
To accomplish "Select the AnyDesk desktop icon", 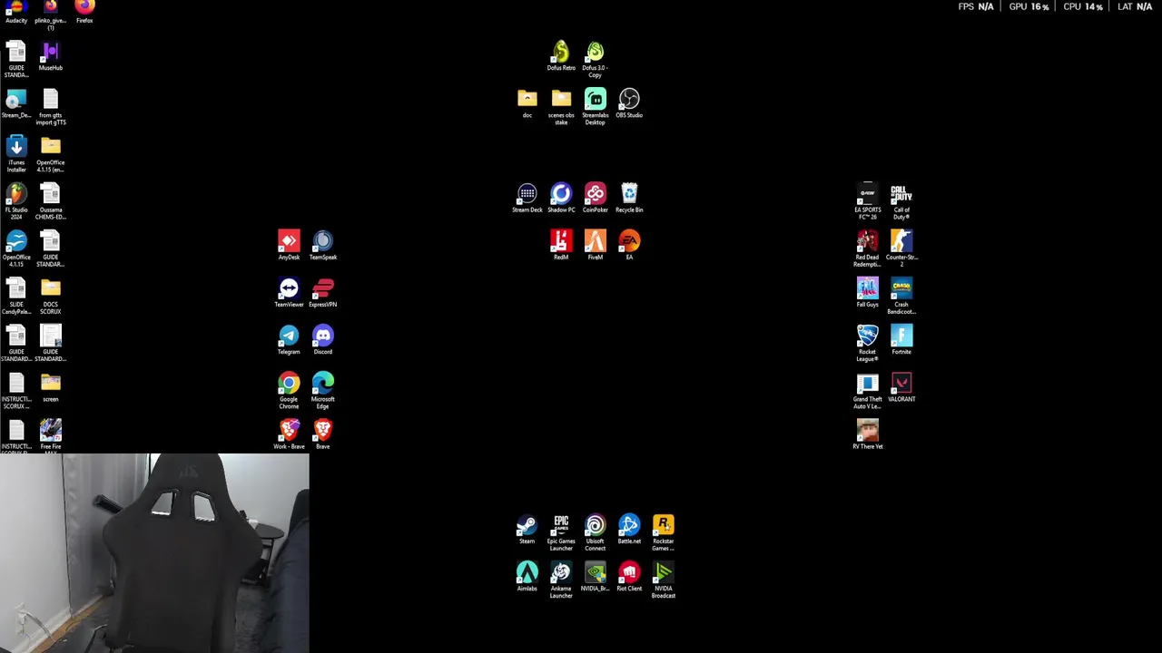I will (x=289, y=246).
